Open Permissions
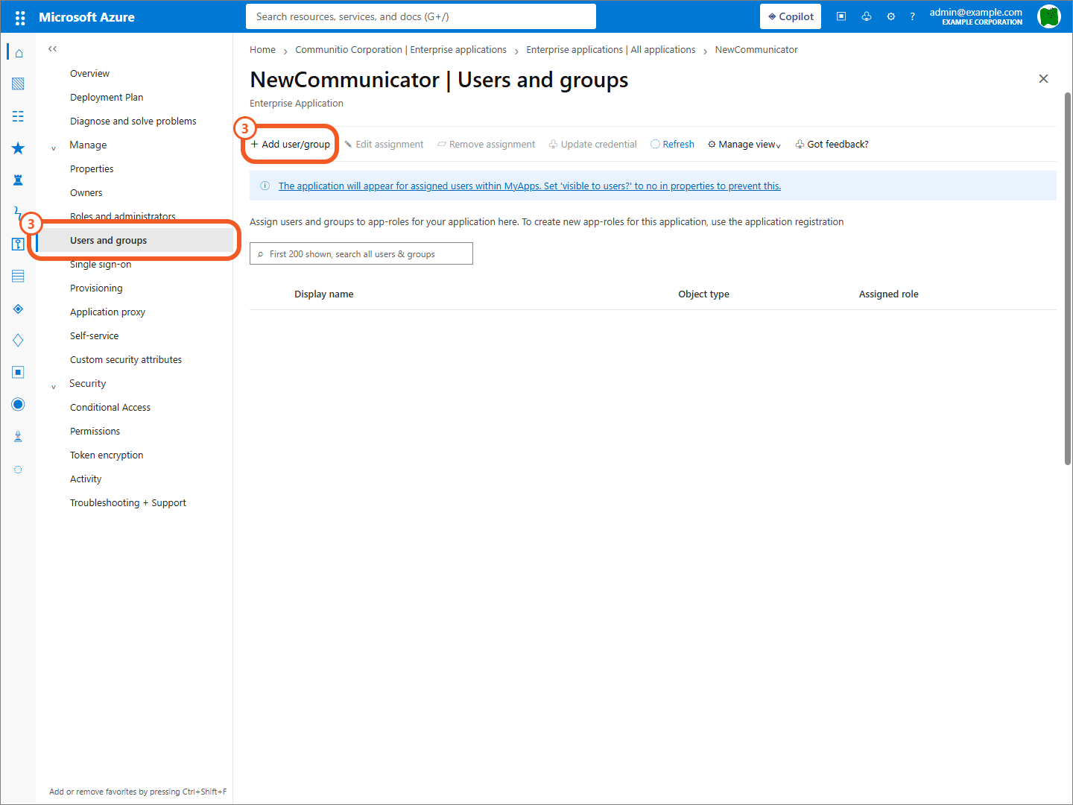Image resolution: width=1073 pixels, height=805 pixels. (x=95, y=432)
